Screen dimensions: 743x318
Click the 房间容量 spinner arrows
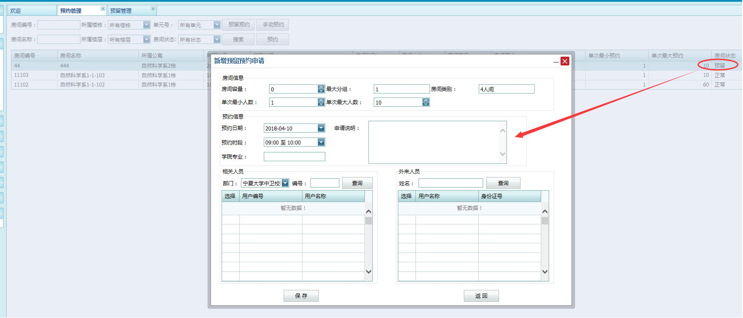(x=321, y=89)
